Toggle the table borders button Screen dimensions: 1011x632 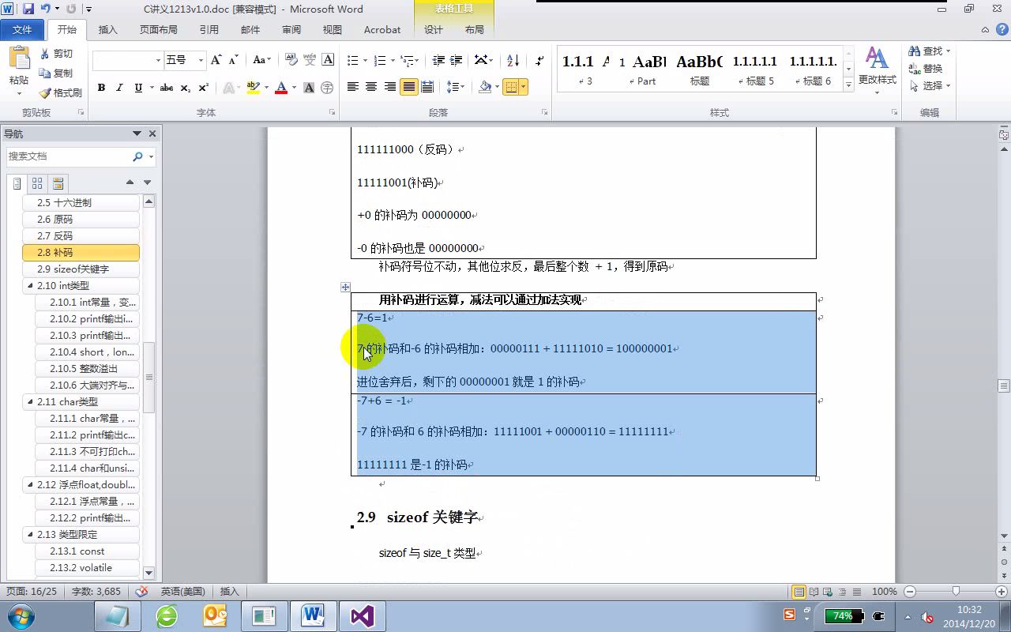coord(510,87)
